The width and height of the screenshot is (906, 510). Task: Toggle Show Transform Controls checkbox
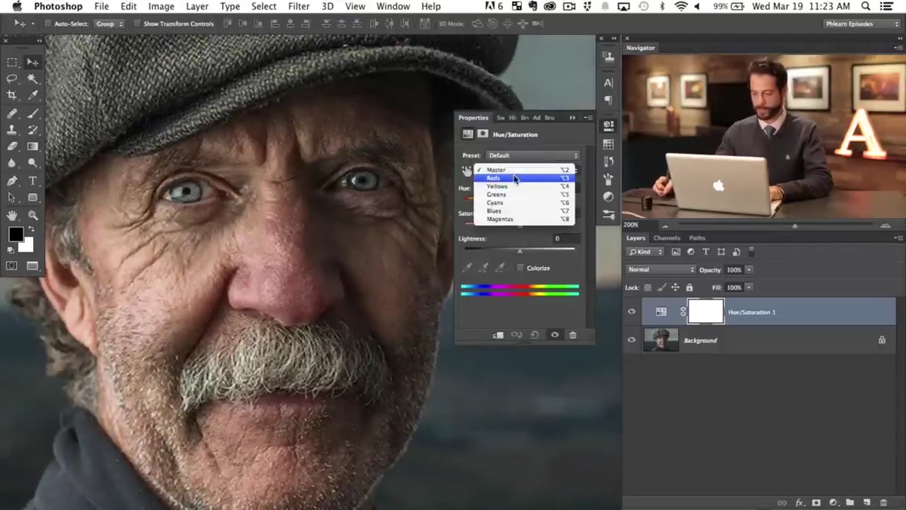(137, 23)
